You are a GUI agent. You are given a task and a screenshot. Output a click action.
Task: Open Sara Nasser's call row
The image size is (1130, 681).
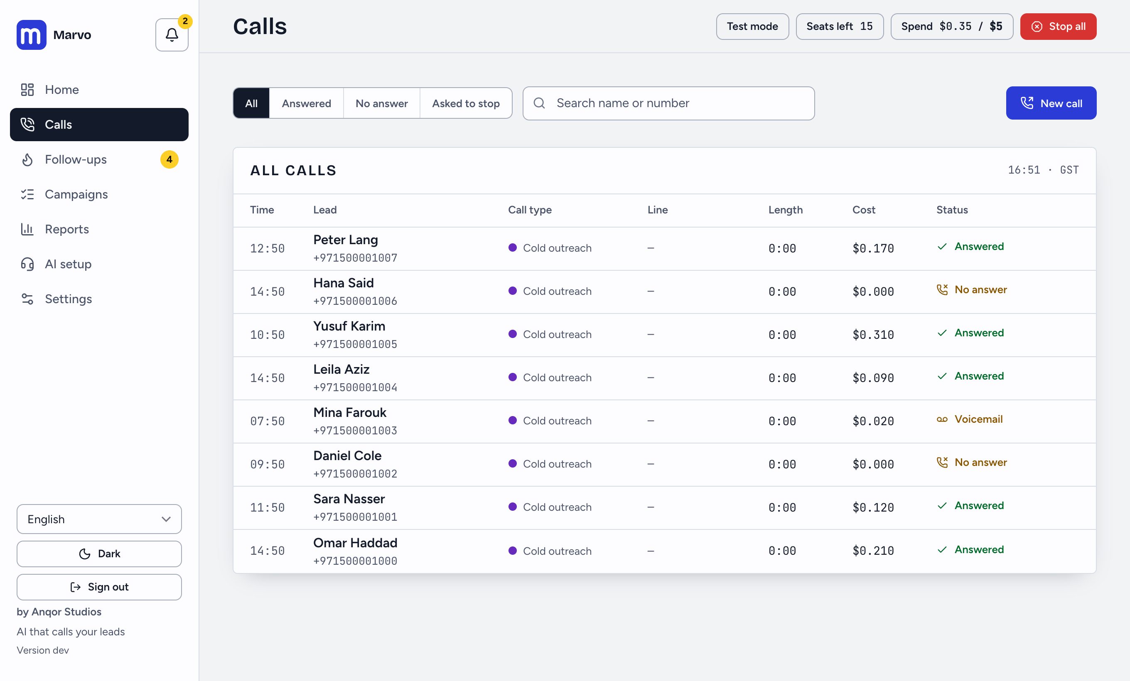point(665,507)
